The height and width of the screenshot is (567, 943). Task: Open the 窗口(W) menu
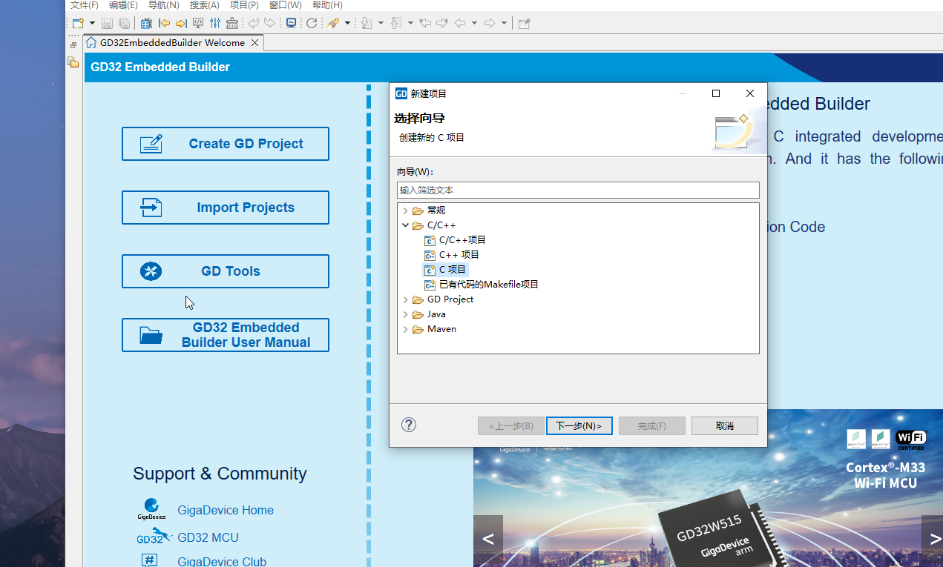click(x=285, y=5)
